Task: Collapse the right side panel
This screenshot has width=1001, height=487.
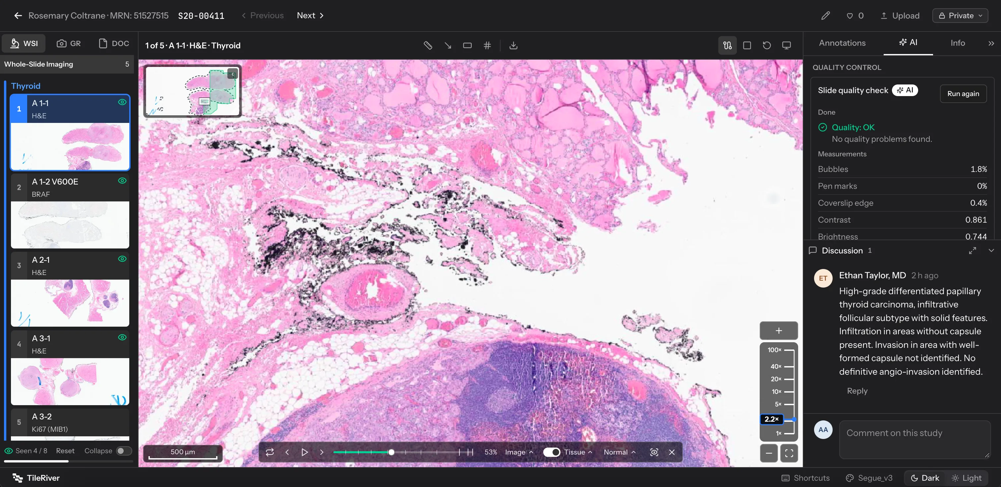Action: point(991,43)
